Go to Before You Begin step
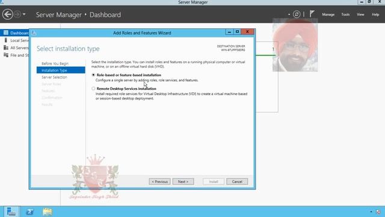Image resolution: width=385 pixels, height=217 pixels. 55,63
